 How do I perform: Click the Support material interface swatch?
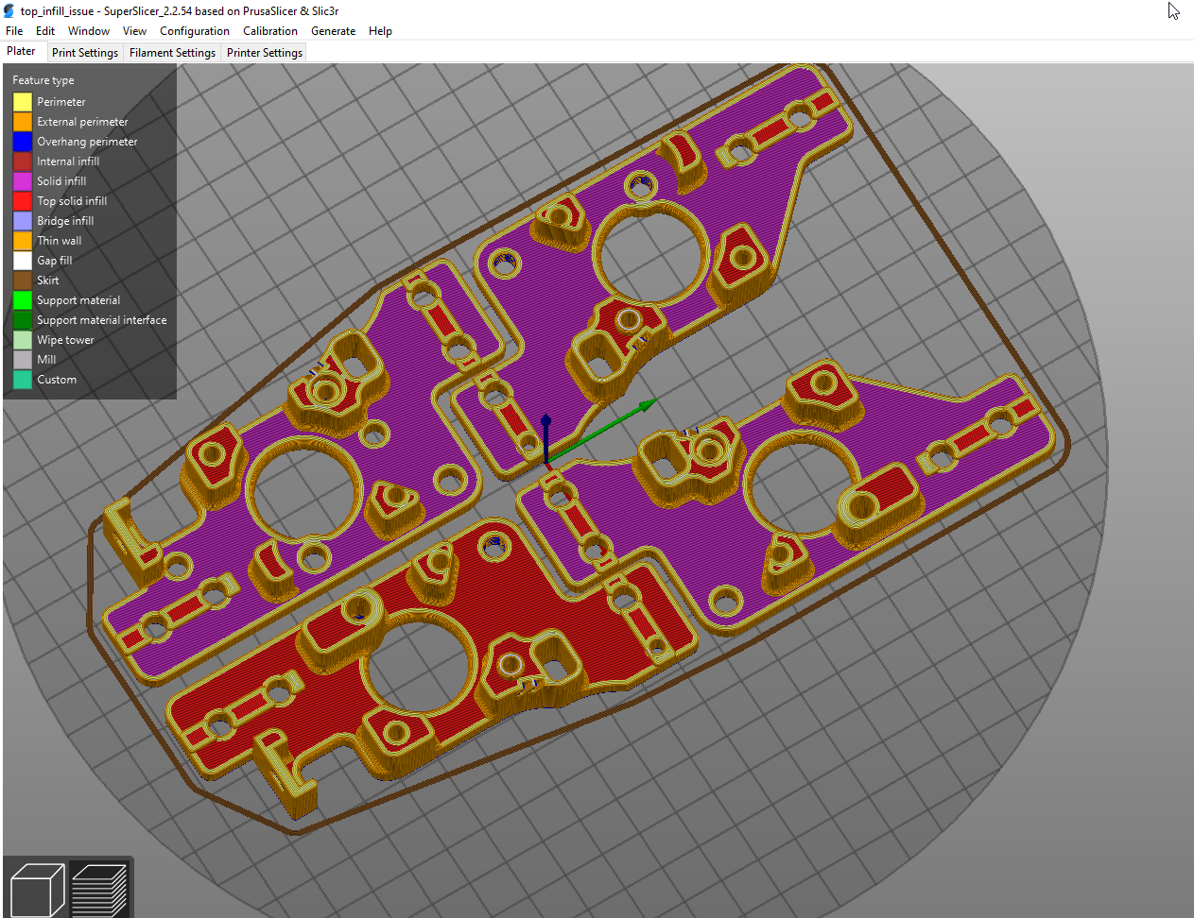click(23, 320)
